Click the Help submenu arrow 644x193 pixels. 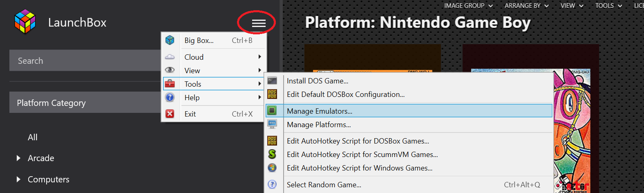point(259,97)
